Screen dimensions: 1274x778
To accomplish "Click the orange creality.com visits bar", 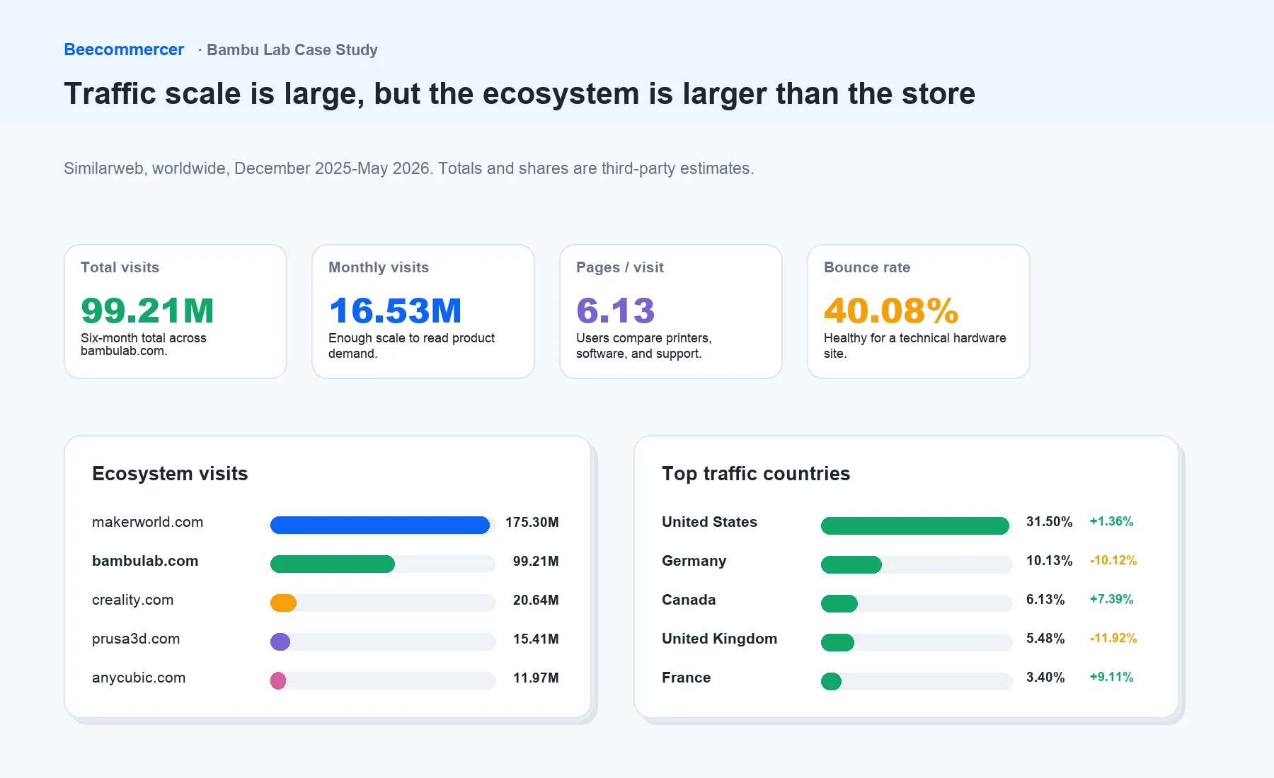I will coord(283,603).
